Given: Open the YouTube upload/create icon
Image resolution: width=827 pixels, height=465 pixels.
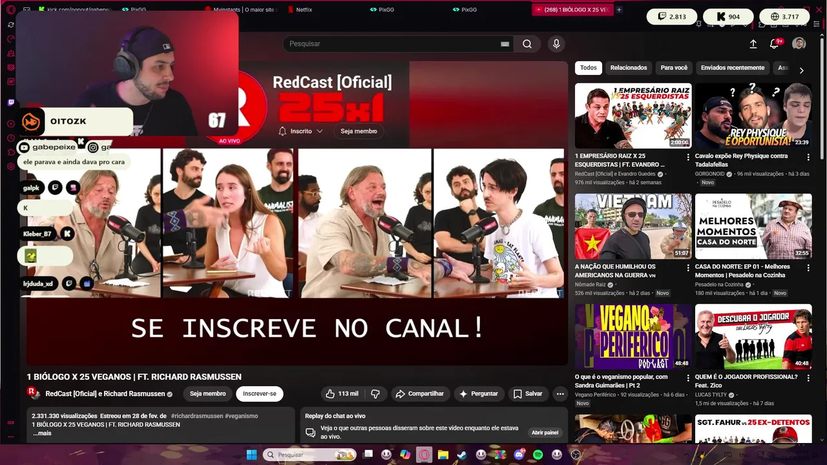Looking at the screenshot, I should 753,44.
